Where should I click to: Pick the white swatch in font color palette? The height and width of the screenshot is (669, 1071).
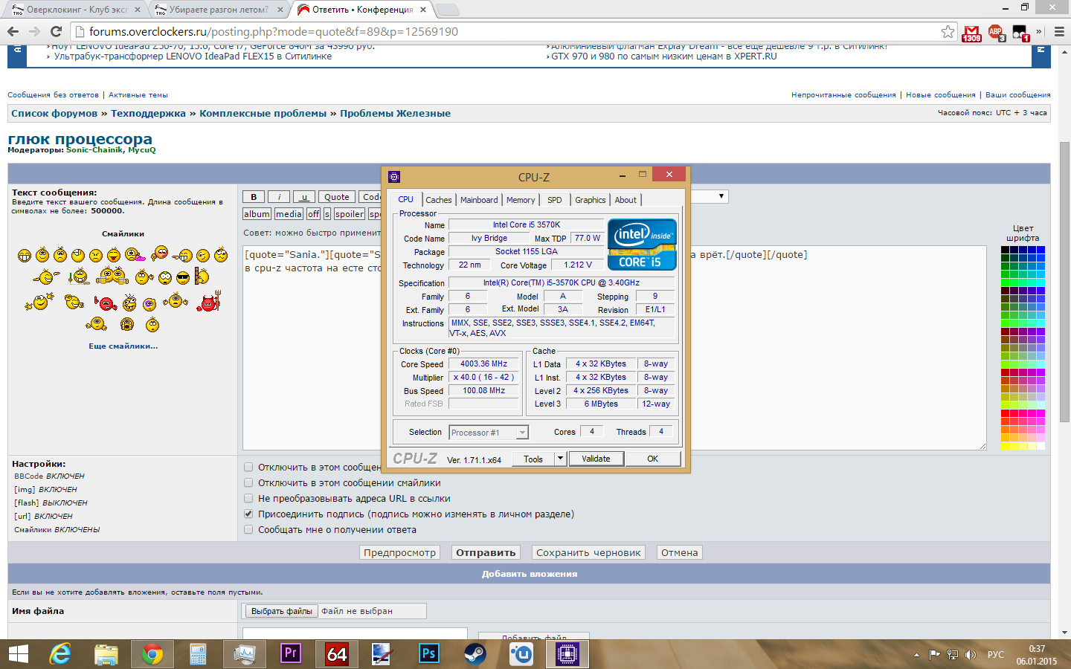coord(1041,446)
